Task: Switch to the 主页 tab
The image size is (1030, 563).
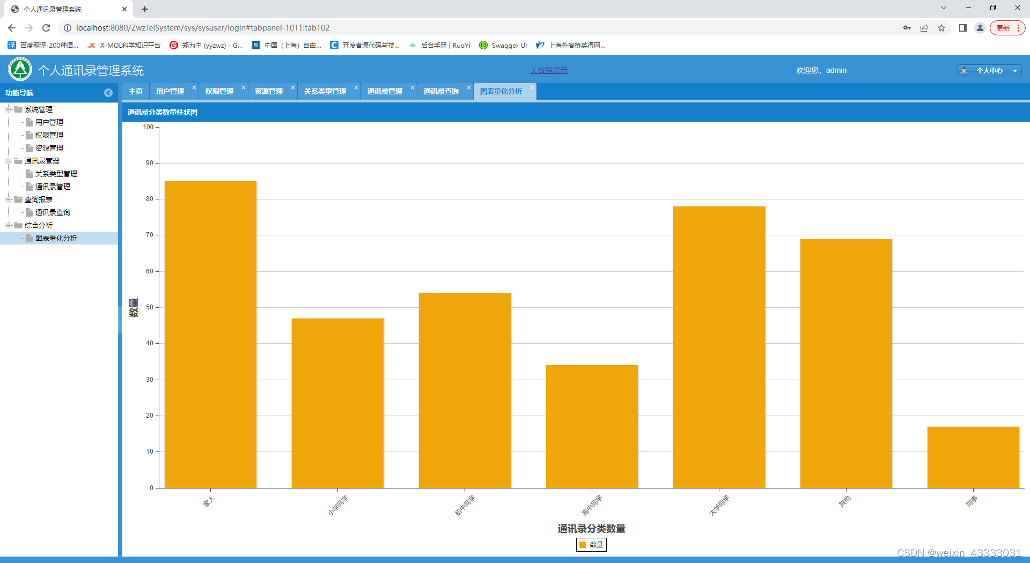Action: coord(136,92)
